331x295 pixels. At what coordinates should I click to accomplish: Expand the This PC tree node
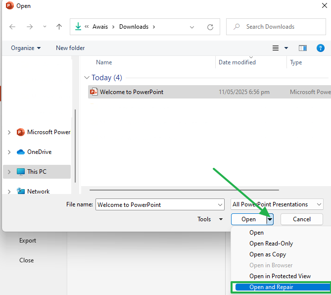click(x=9, y=172)
